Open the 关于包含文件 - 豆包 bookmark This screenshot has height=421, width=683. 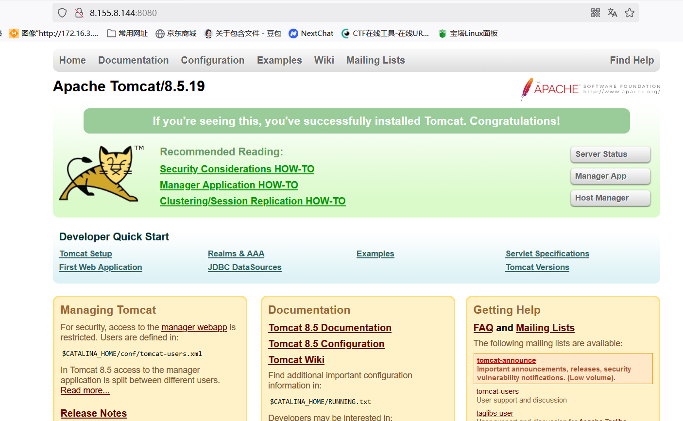(243, 33)
